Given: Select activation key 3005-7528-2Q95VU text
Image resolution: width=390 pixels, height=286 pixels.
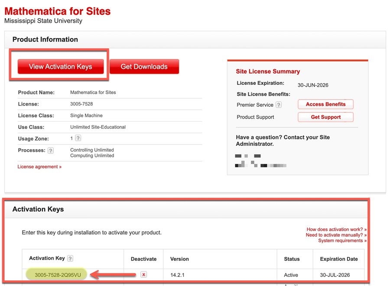Looking at the screenshot, I should point(58,275).
